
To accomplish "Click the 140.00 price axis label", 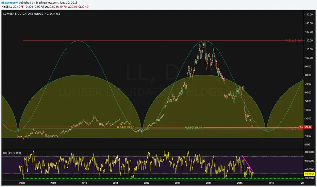I will [309, 23].
